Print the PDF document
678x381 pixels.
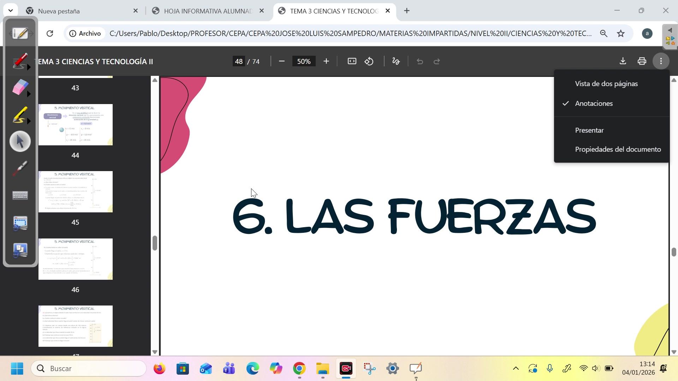642,61
